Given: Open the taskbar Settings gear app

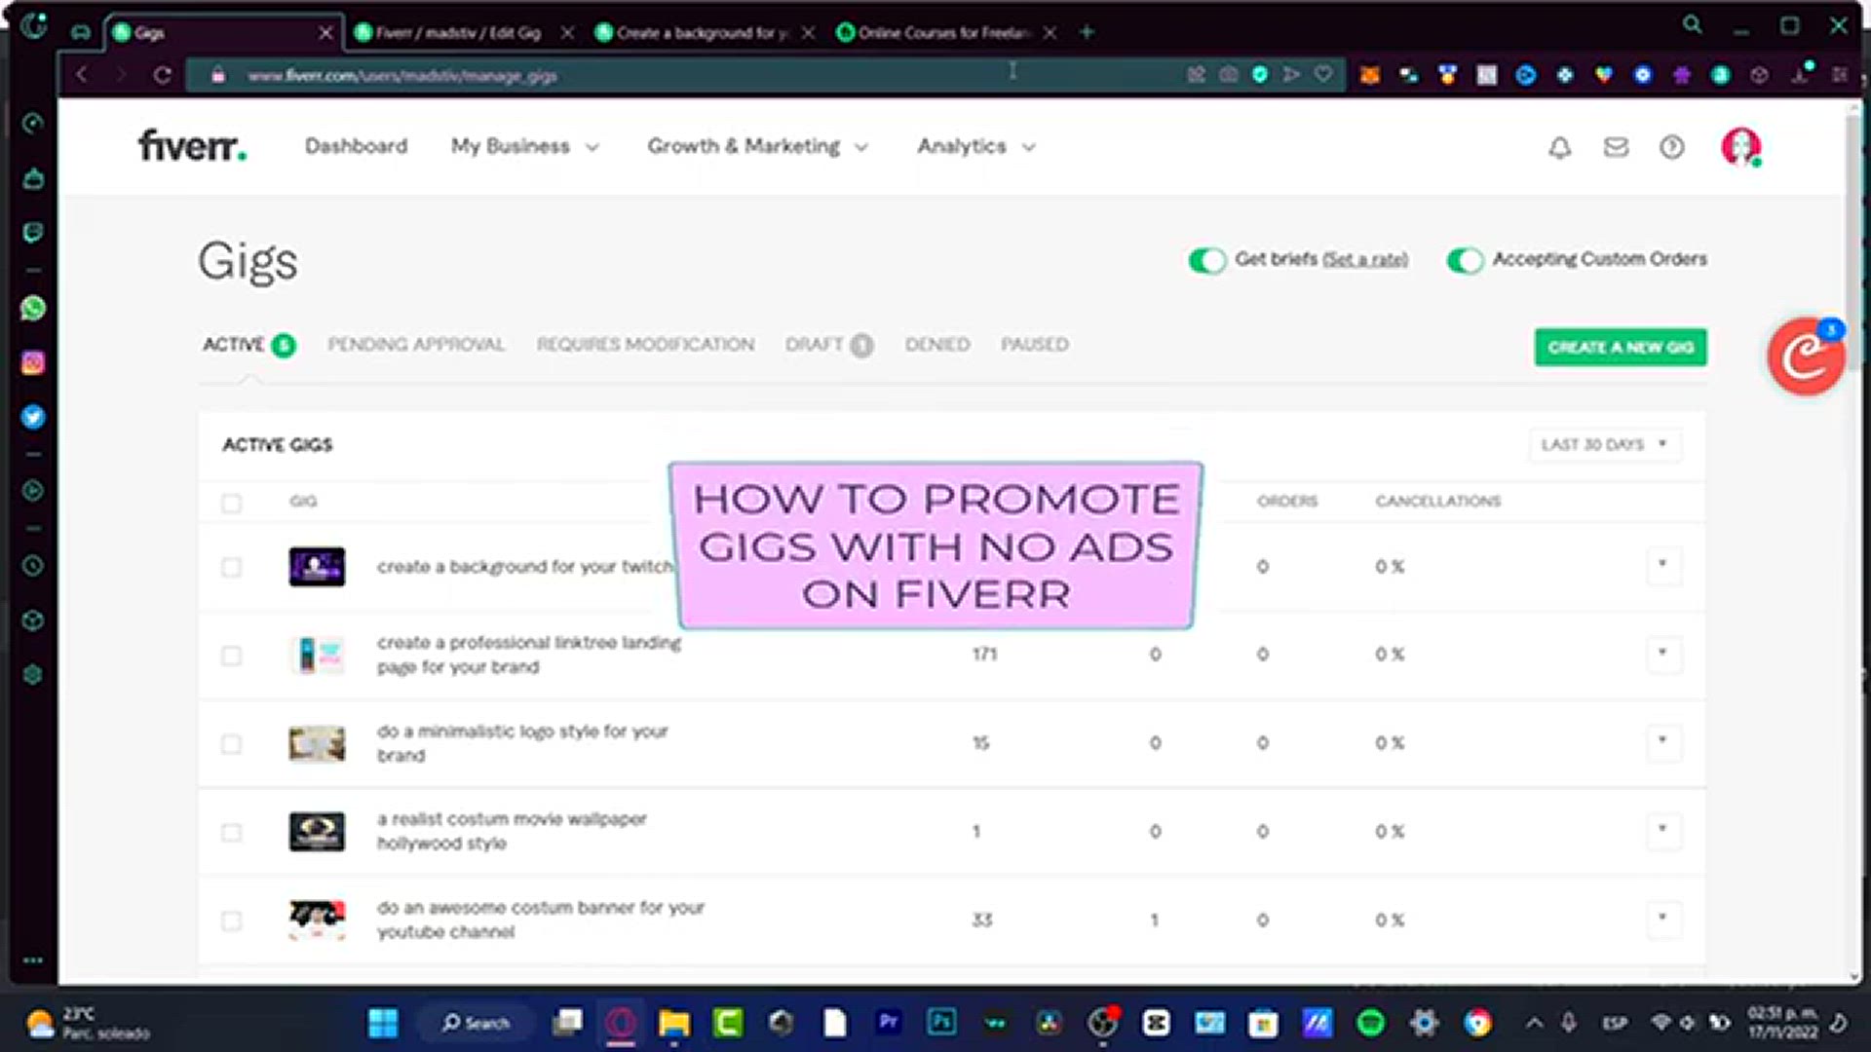Looking at the screenshot, I should (1424, 1023).
